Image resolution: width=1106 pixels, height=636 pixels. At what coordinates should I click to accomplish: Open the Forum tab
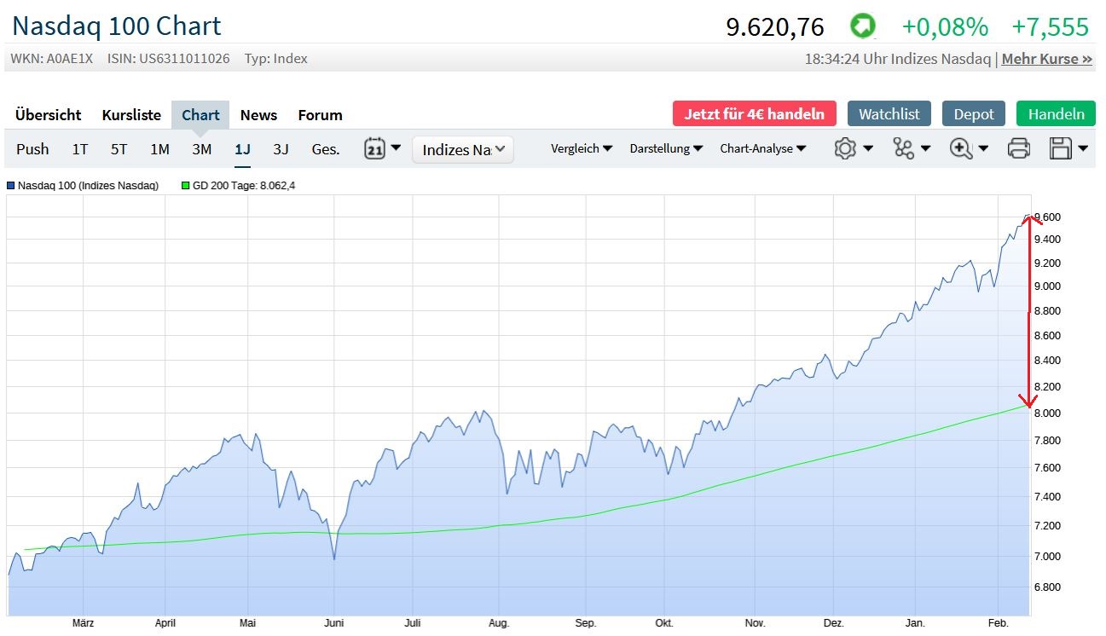[x=320, y=115]
